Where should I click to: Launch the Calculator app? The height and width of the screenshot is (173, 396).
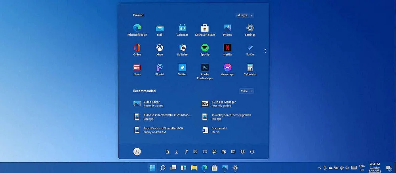(x=250, y=70)
